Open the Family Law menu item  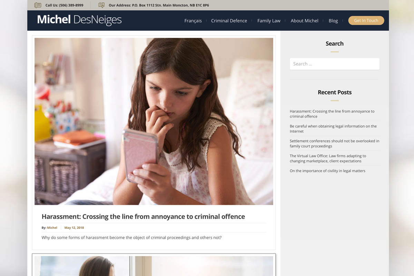[x=269, y=21]
